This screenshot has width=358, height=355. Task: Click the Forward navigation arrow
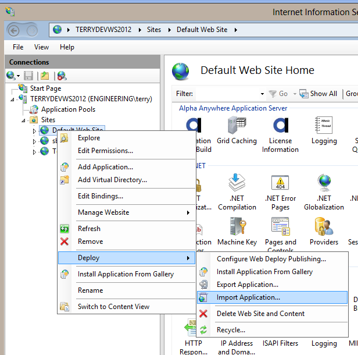point(32,30)
